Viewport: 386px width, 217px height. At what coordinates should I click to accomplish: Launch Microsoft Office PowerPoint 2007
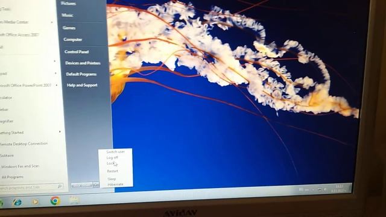[x=25, y=86]
